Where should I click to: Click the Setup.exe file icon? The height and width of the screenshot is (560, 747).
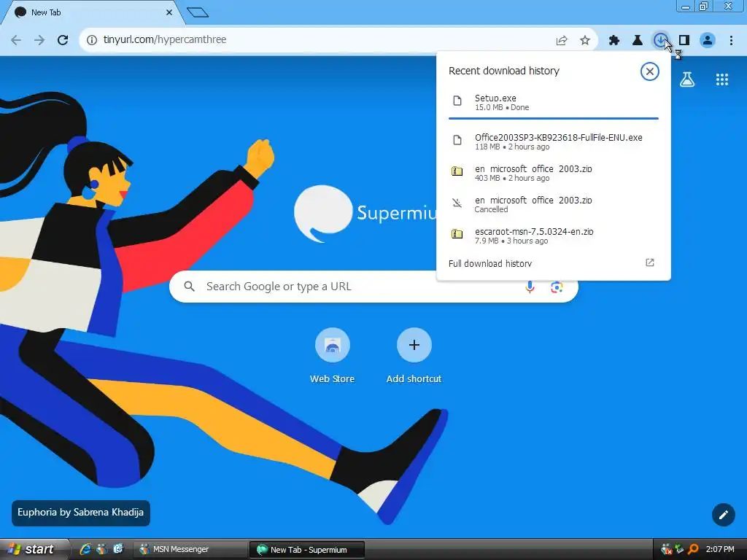click(x=457, y=101)
